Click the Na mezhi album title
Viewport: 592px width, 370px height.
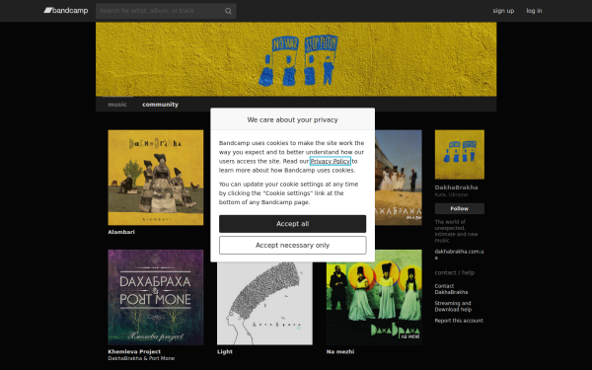point(340,351)
